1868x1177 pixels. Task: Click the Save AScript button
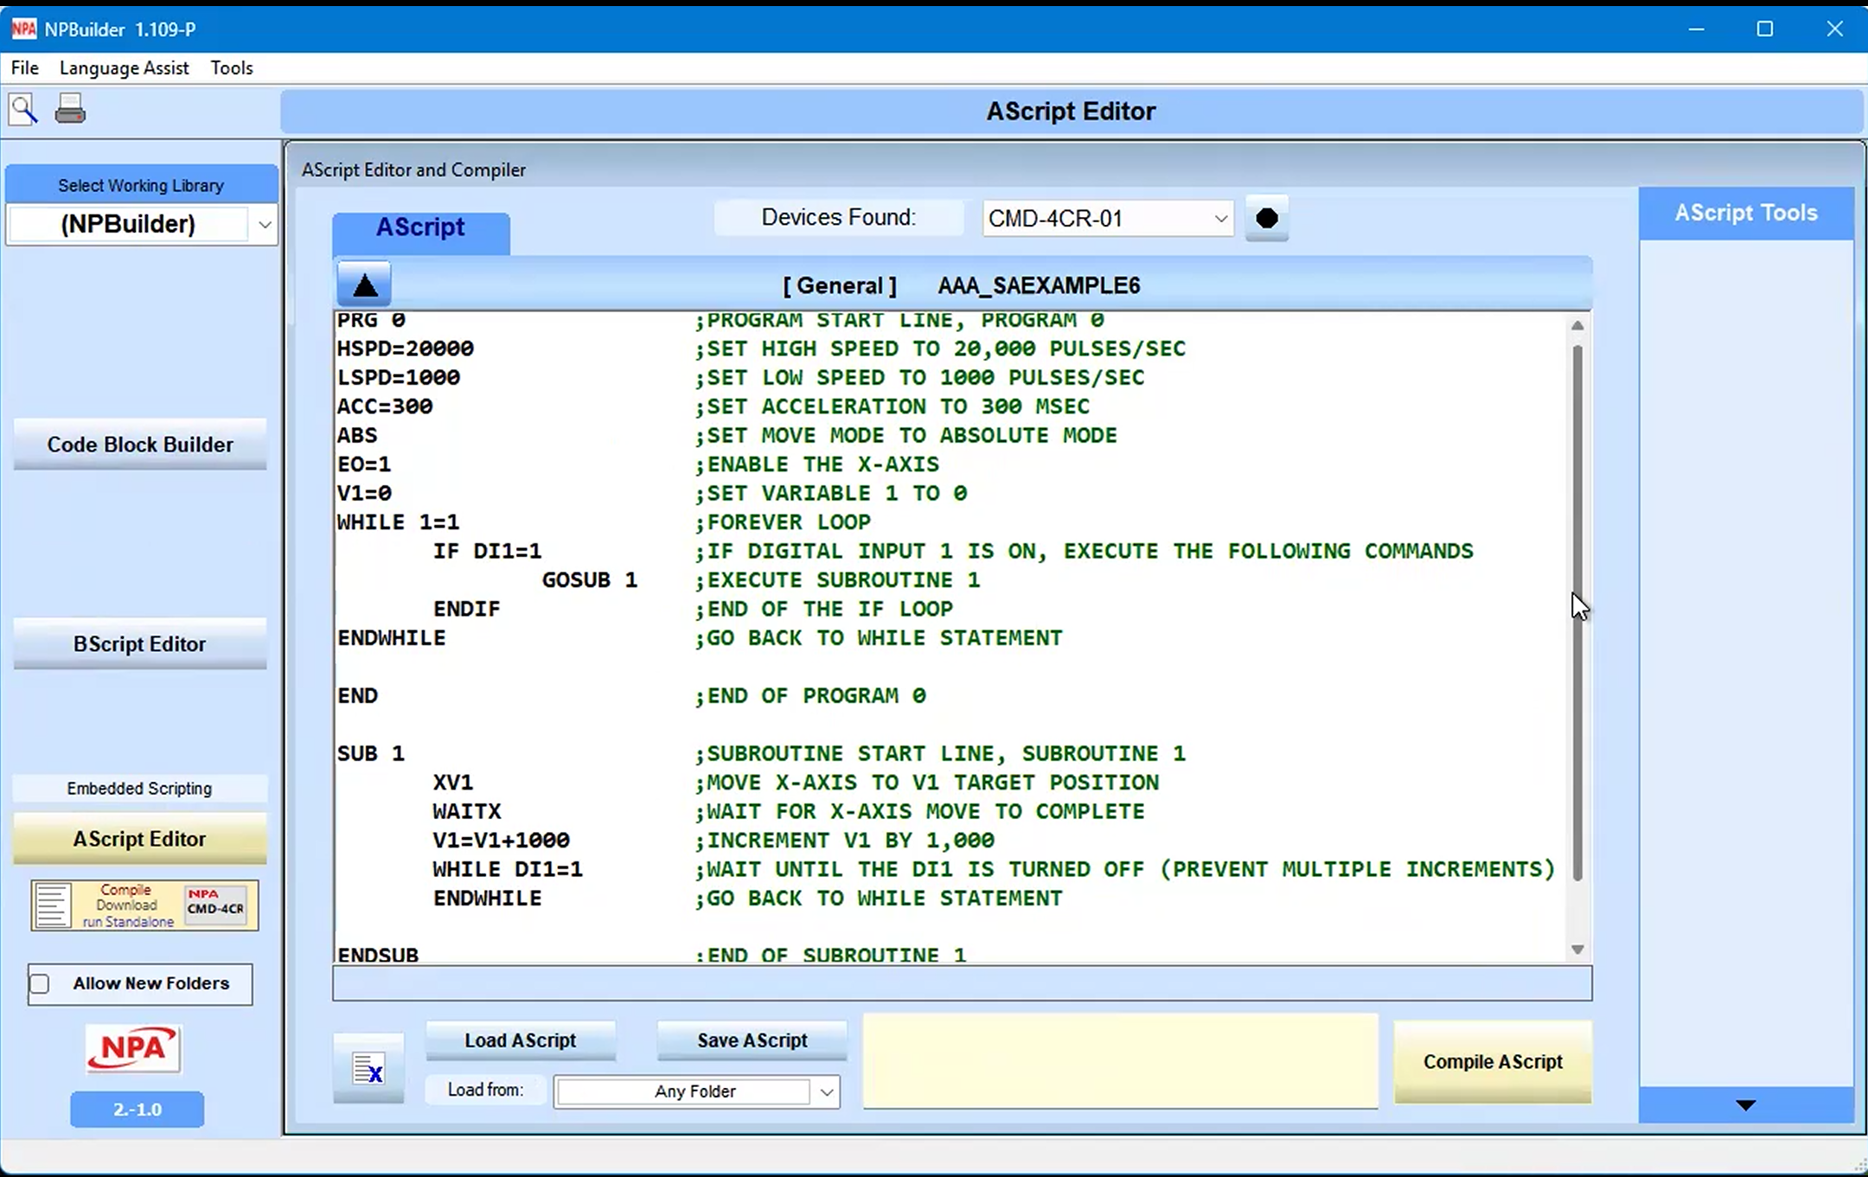pyautogui.click(x=752, y=1040)
